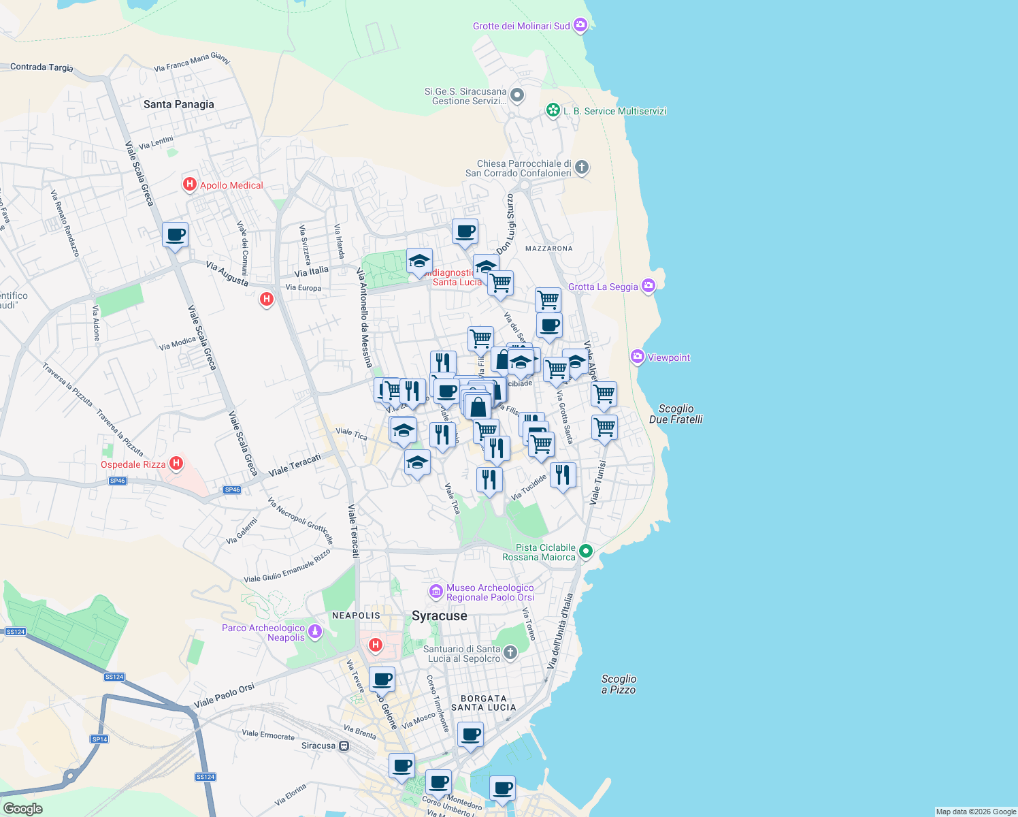This screenshot has height=817, width=1018.
Task: Click the L. B. Service Multiservizi marker
Action: click(553, 111)
